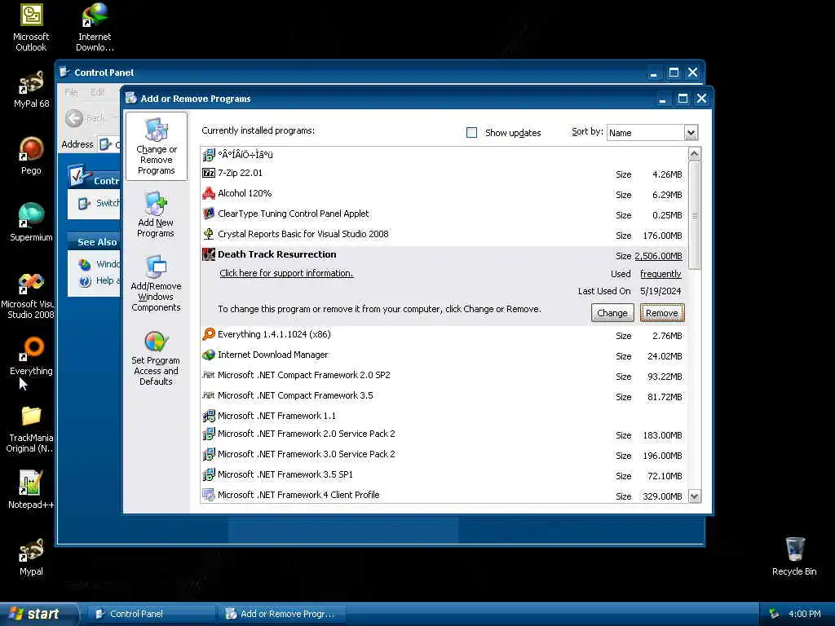The width and height of the screenshot is (835, 626).
Task: Switch to Add or Remove Programs taskbar button
Action: pos(282,614)
